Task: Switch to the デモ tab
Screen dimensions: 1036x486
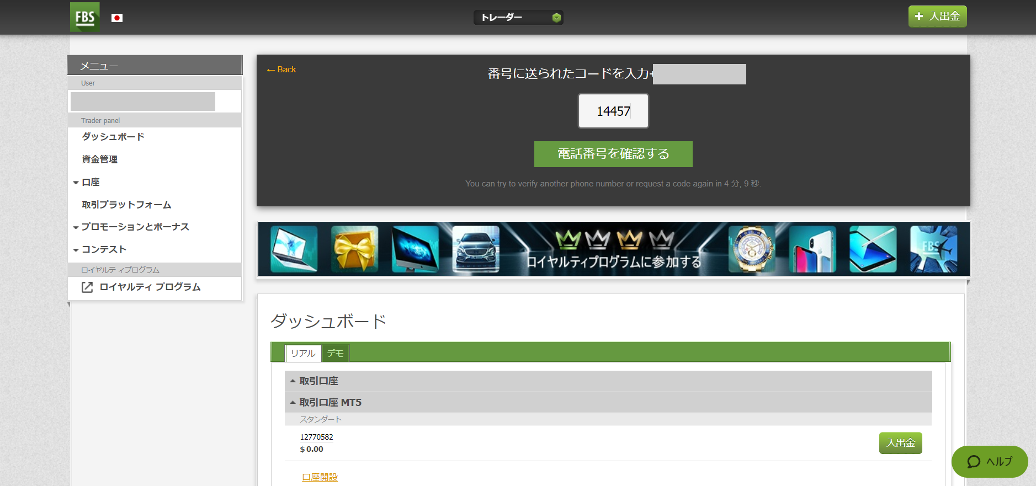Action: coord(335,353)
